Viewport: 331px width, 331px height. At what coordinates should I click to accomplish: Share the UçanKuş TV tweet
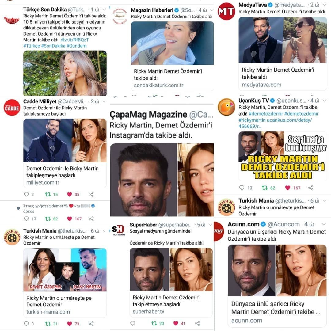pyautogui.click(x=310, y=188)
